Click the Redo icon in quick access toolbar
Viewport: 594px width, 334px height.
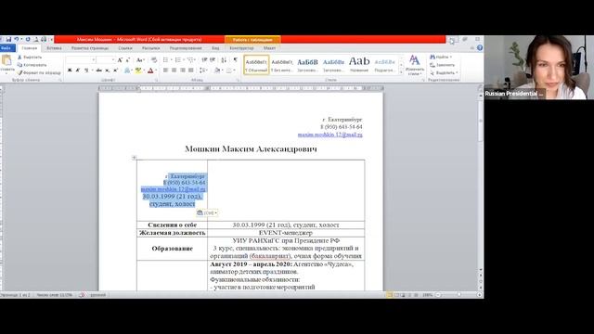tap(28, 39)
